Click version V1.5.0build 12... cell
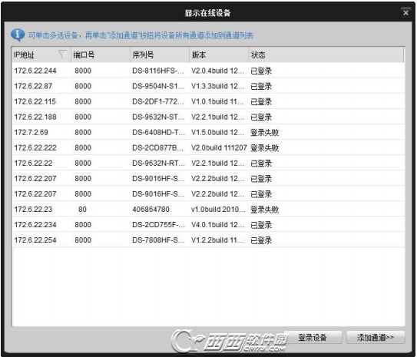The image size is (417, 357). (x=217, y=132)
